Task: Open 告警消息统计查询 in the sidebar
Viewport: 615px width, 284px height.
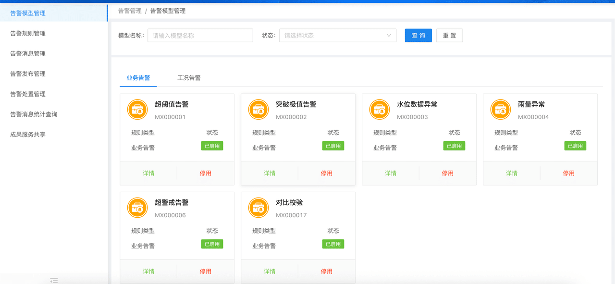Action: click(x=54, y=114)
